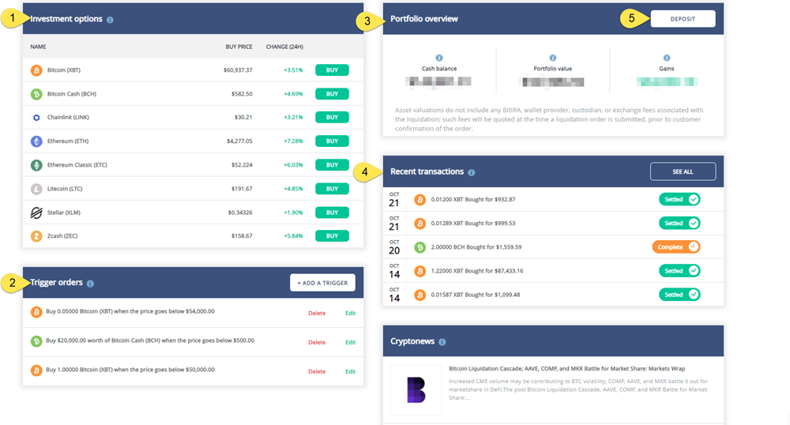
Task: Click the Deposit button in Portfolio overview
Action: [683, 19]
